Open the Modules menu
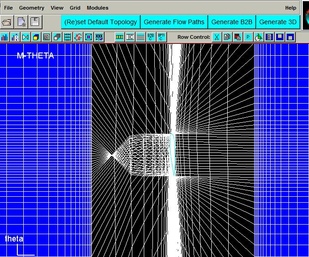 click(98, 8)
